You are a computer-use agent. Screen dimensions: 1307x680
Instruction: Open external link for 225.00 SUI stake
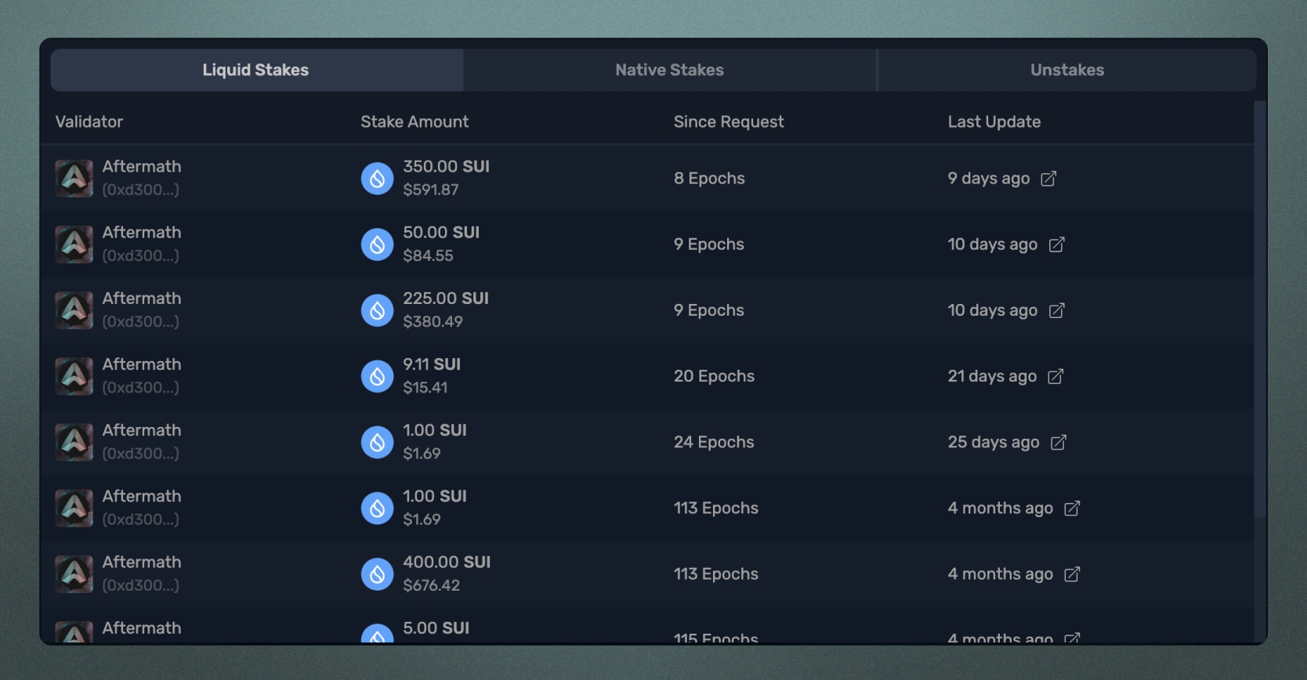tap(1056, 311)
